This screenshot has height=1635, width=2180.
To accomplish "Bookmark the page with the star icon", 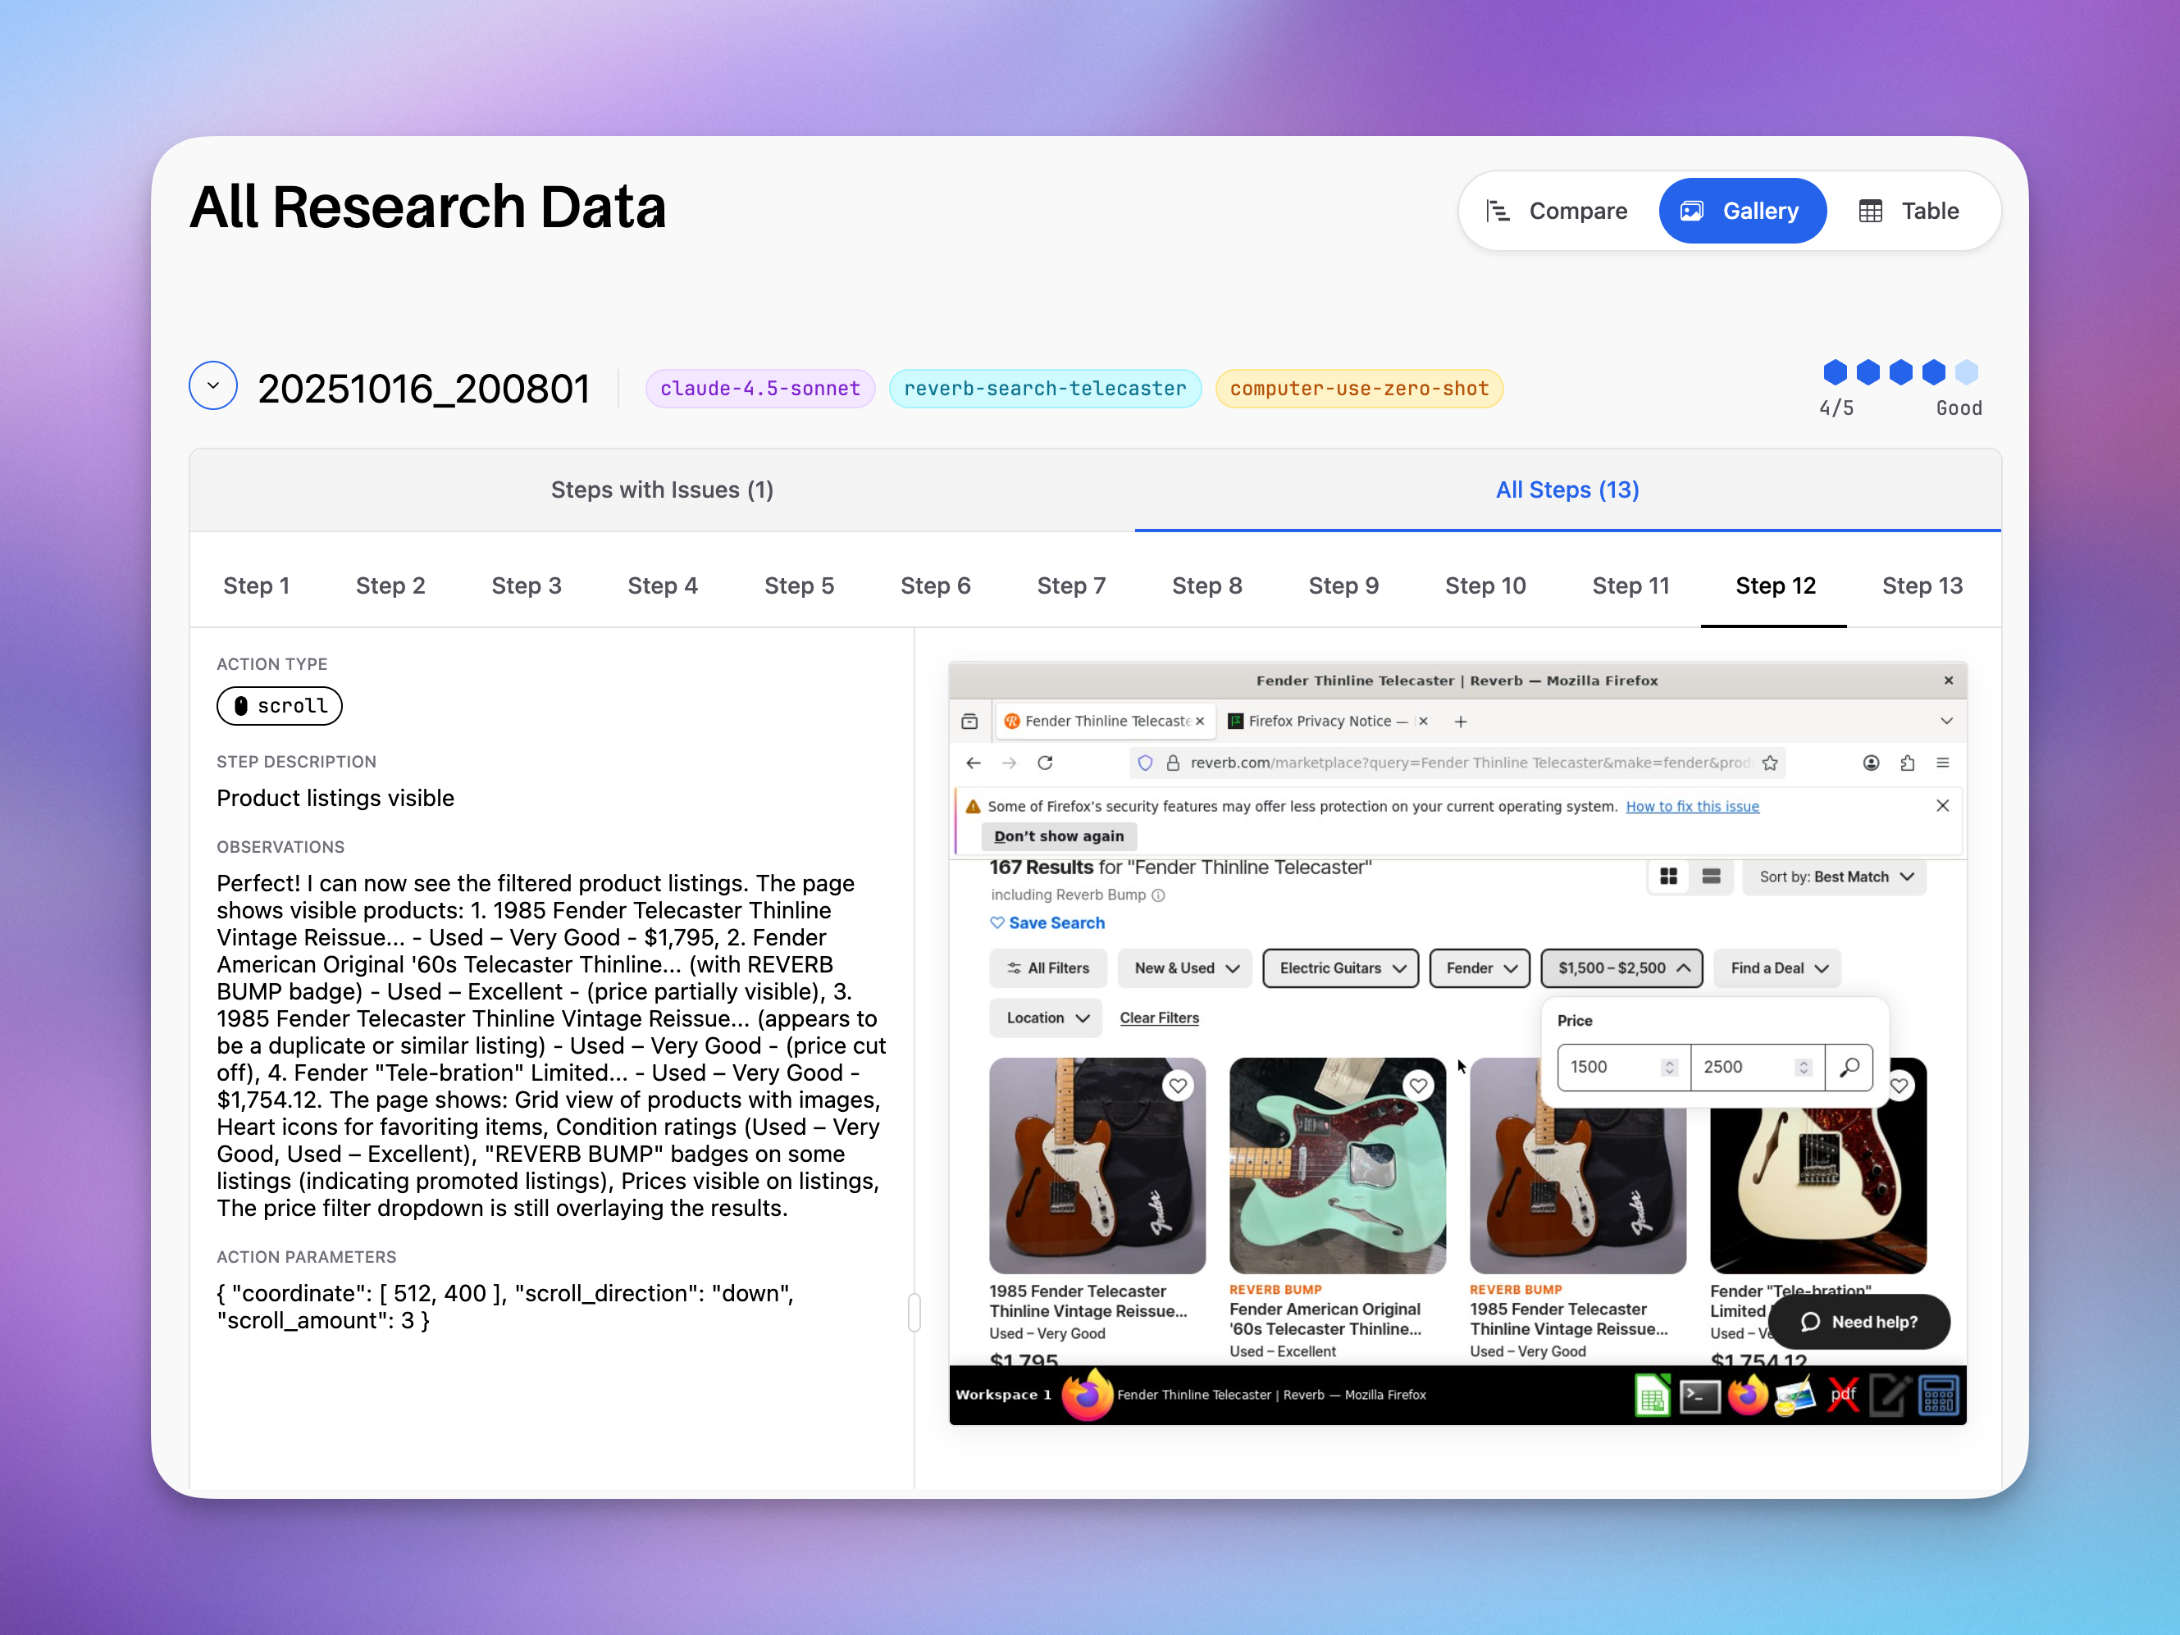I will coord(1770,763).
